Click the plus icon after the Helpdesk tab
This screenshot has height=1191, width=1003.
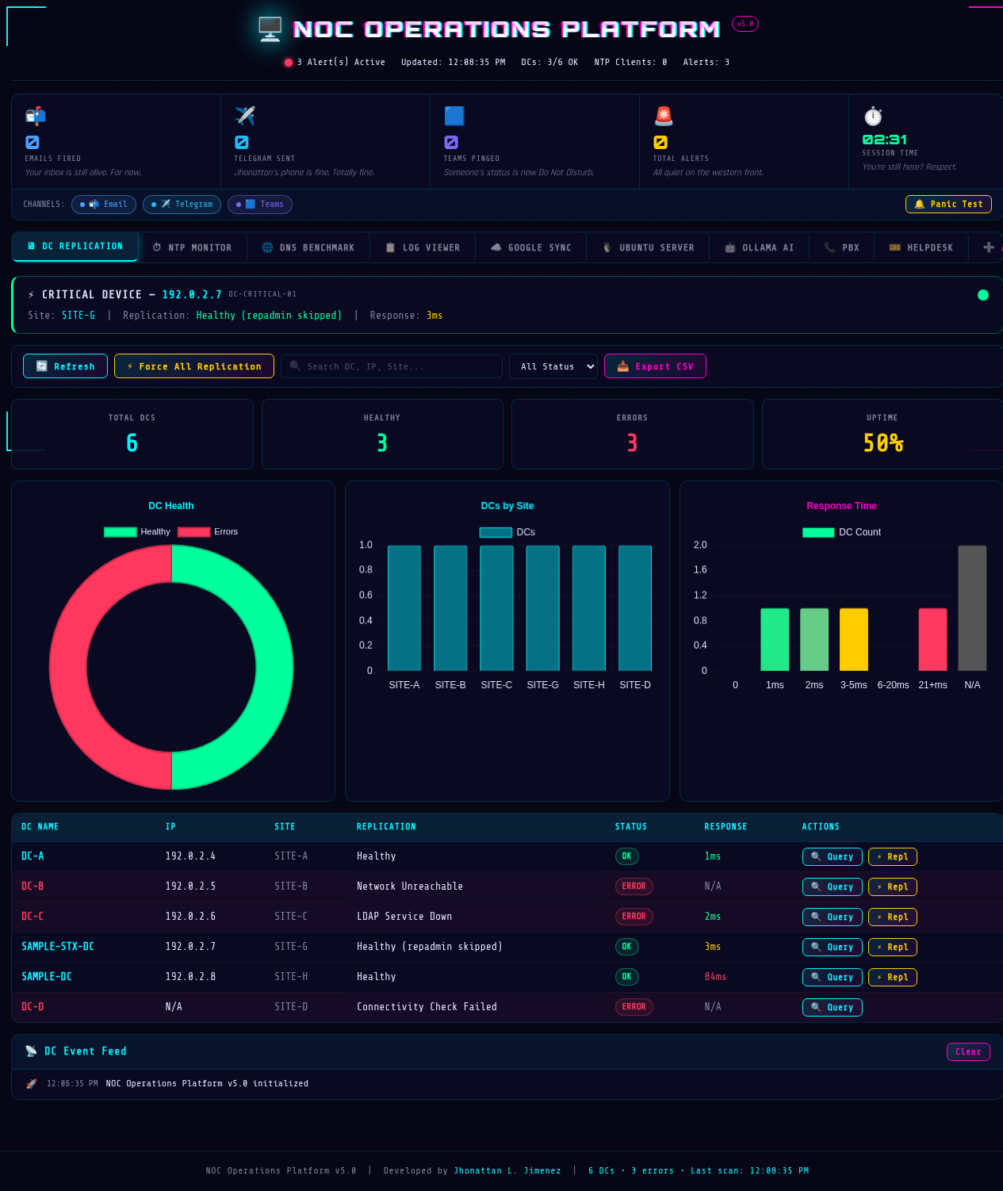tap(989, 247)
